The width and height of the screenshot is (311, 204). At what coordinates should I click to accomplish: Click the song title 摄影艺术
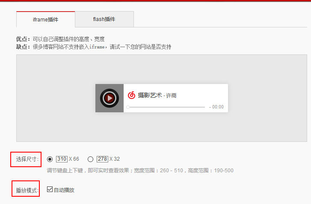click(150, 95)
